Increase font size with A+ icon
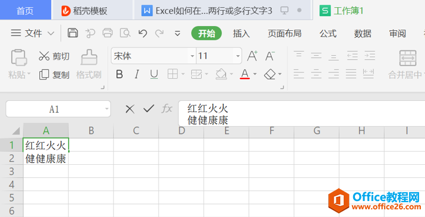Viewport: 425px width, 217px height. tap(252, 56)
